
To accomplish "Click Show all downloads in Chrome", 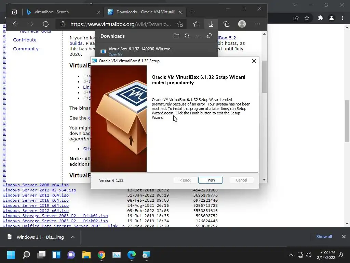I will pos(324,237).
